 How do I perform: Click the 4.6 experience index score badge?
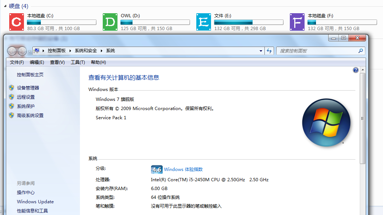coord(157,169)
